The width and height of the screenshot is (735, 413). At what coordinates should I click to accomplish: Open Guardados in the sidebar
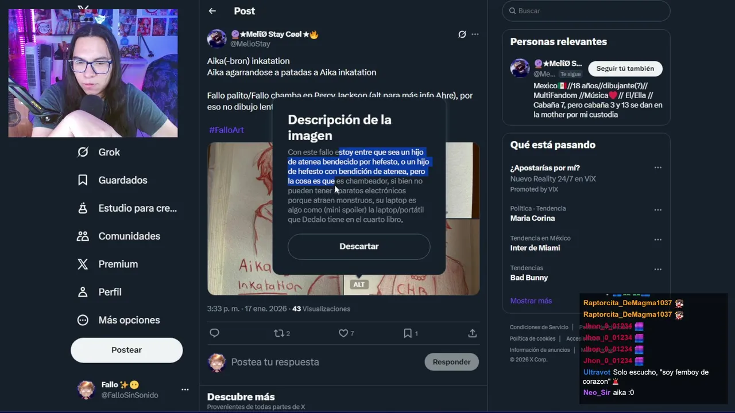[112, 180]
